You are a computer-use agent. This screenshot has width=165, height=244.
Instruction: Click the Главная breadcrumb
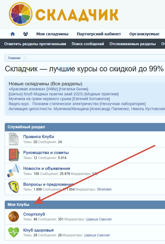14,58
